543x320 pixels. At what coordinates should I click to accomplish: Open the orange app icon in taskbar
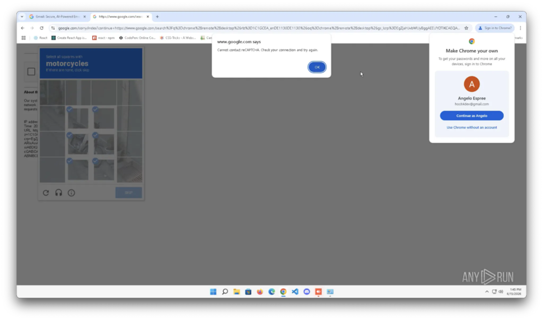[x=318, y=292]
